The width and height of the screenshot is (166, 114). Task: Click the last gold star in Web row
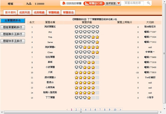[x=97, y=37]
